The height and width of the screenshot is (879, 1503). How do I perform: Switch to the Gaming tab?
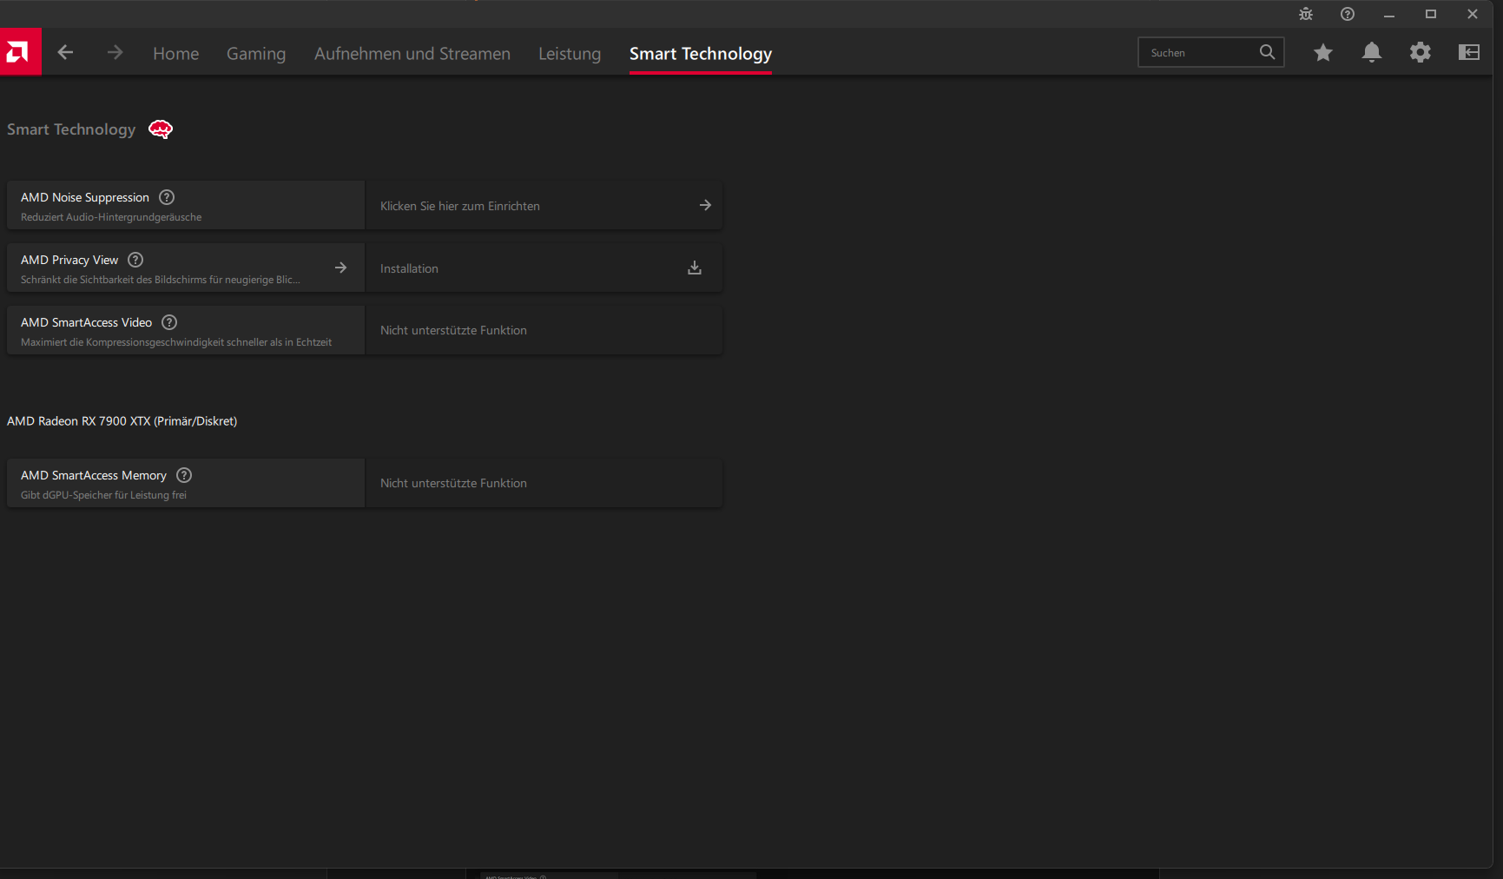pos(256,54)
